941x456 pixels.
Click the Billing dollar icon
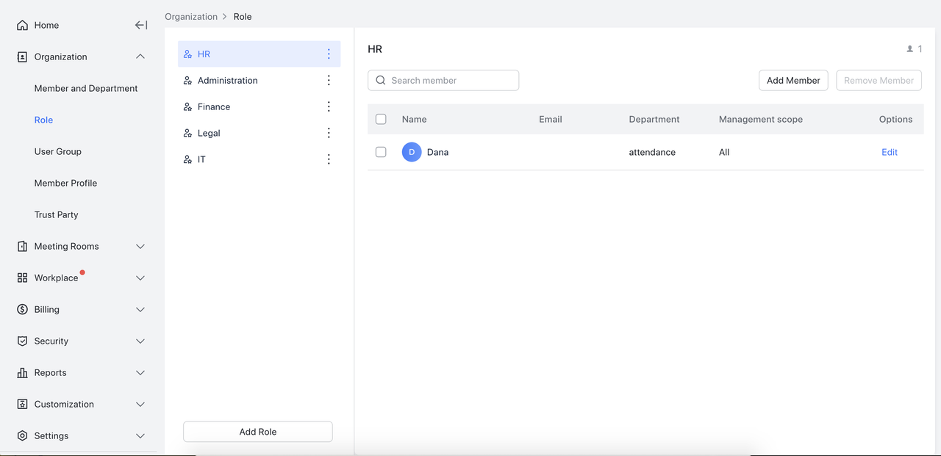22,310
